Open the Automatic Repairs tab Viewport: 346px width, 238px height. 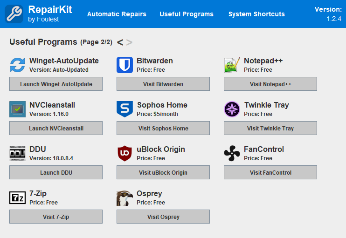coord(117,14)
